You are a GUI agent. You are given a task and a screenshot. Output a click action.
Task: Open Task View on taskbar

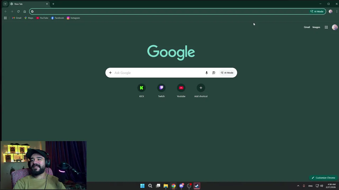[158, 186]
